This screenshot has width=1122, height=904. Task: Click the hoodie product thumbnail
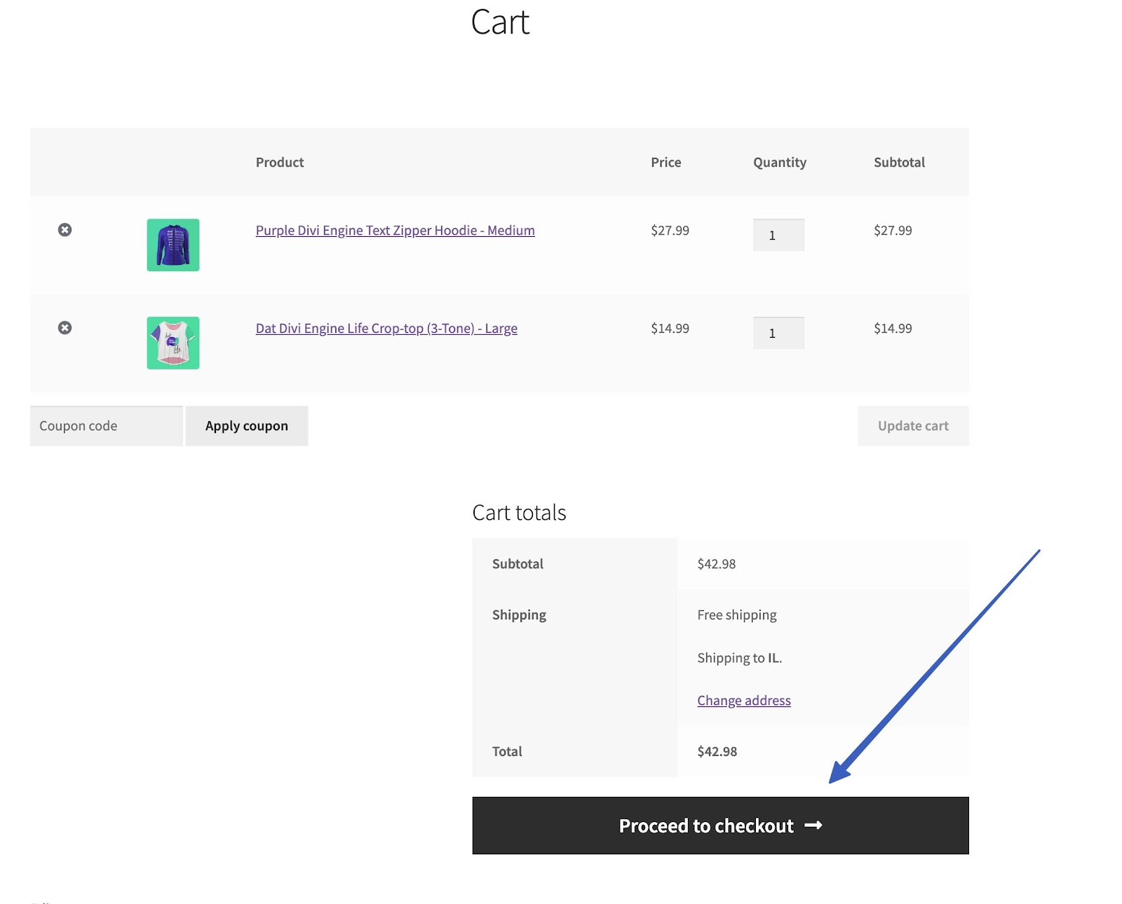[173, 244]
